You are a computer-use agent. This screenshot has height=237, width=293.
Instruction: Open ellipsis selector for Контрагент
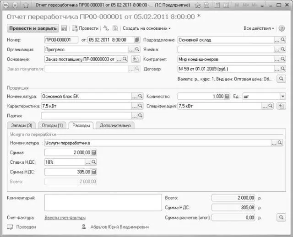[x=277, y=59]
